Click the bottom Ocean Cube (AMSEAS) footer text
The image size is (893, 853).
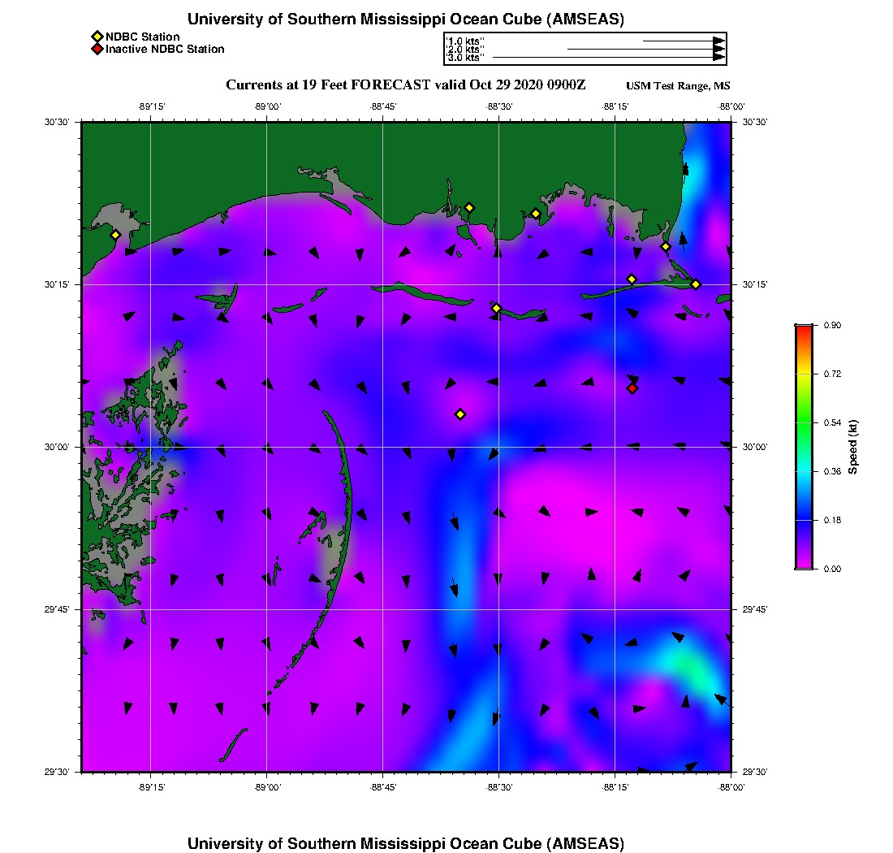click(x=405, y=842)
